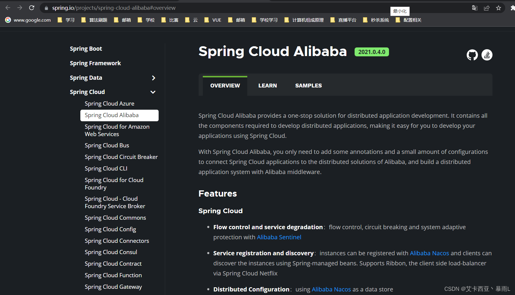The height and width of the screenshot is (295, 515).
Task: Select Spring Cloud Circuit Breaker
Action: pos(121,157)
